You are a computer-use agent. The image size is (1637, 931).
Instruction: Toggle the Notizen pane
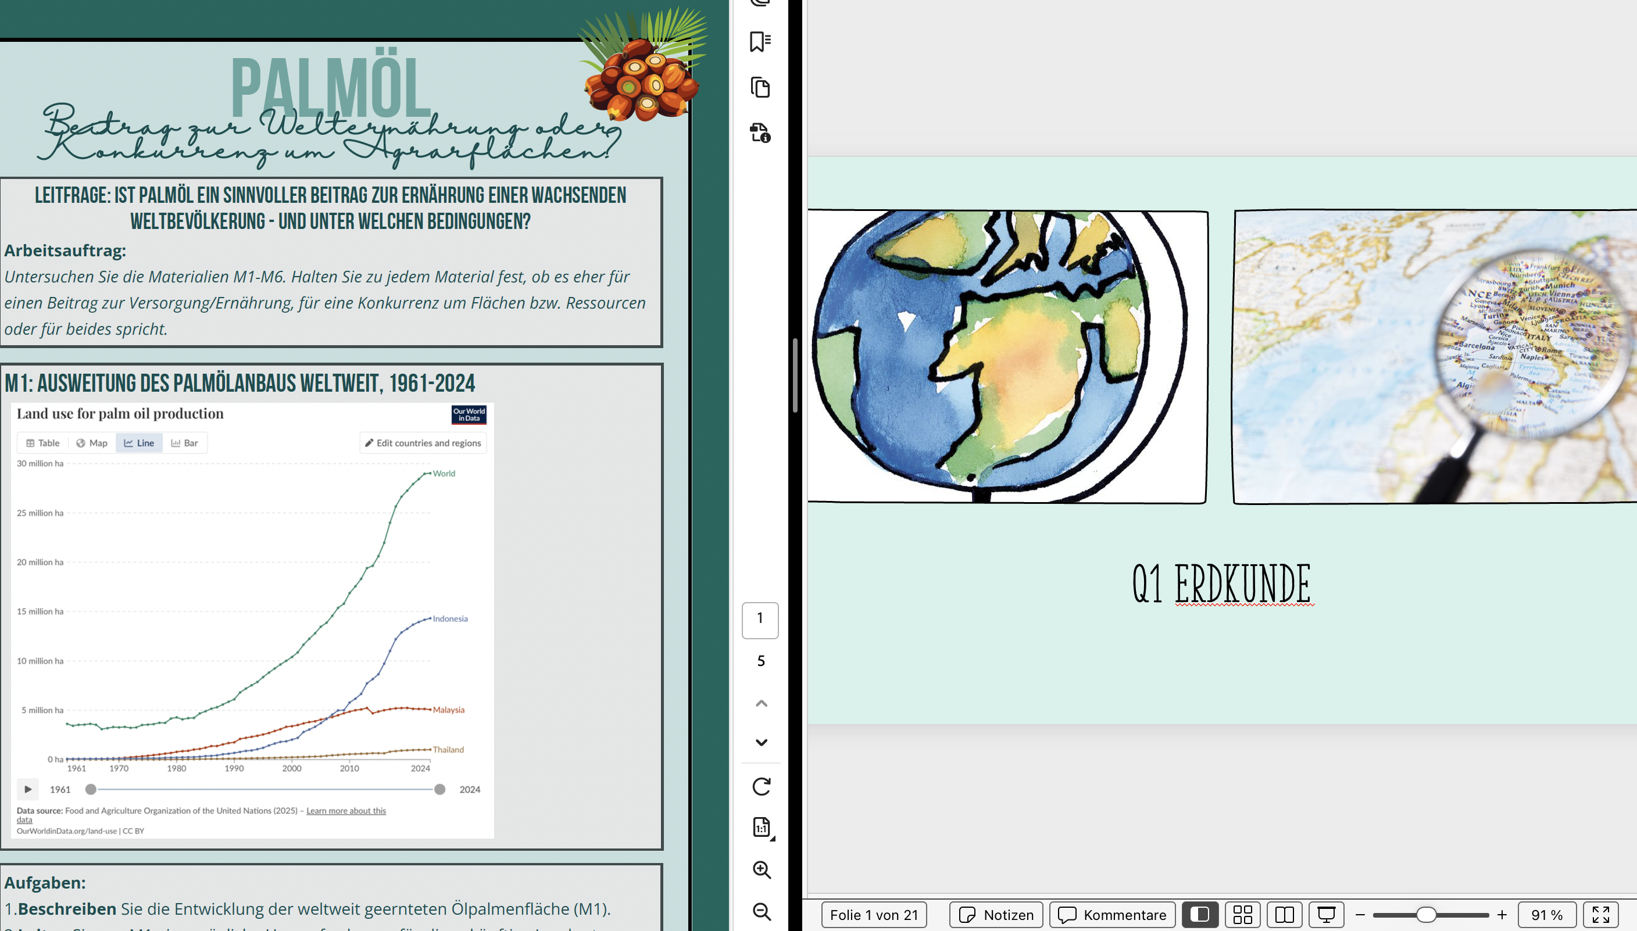pos(996,914)
